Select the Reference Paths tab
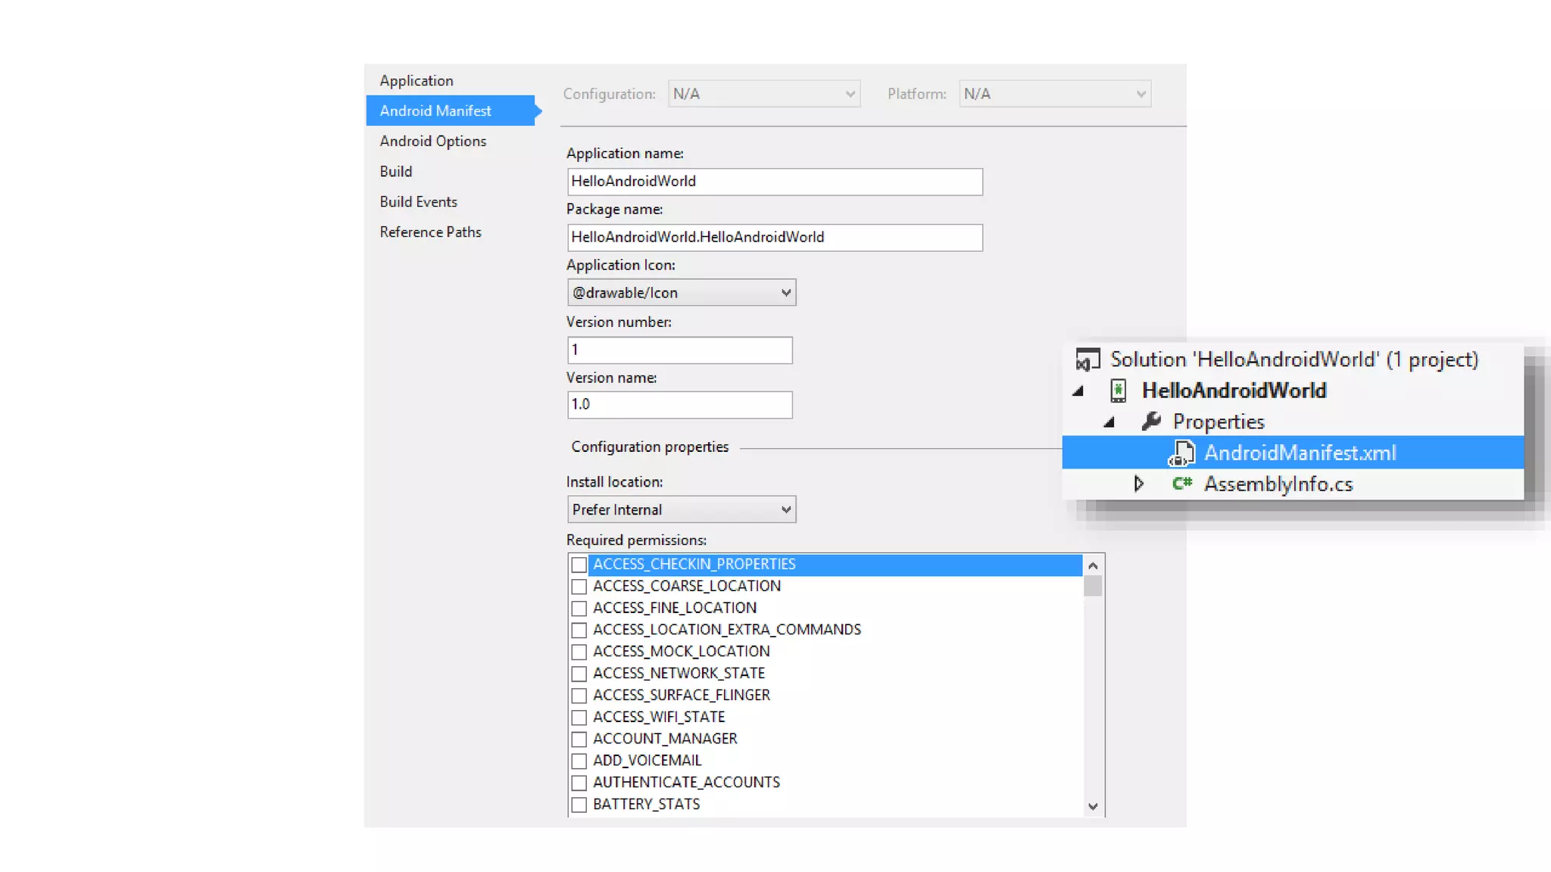 pyautogui.click(x=431, y=232)
